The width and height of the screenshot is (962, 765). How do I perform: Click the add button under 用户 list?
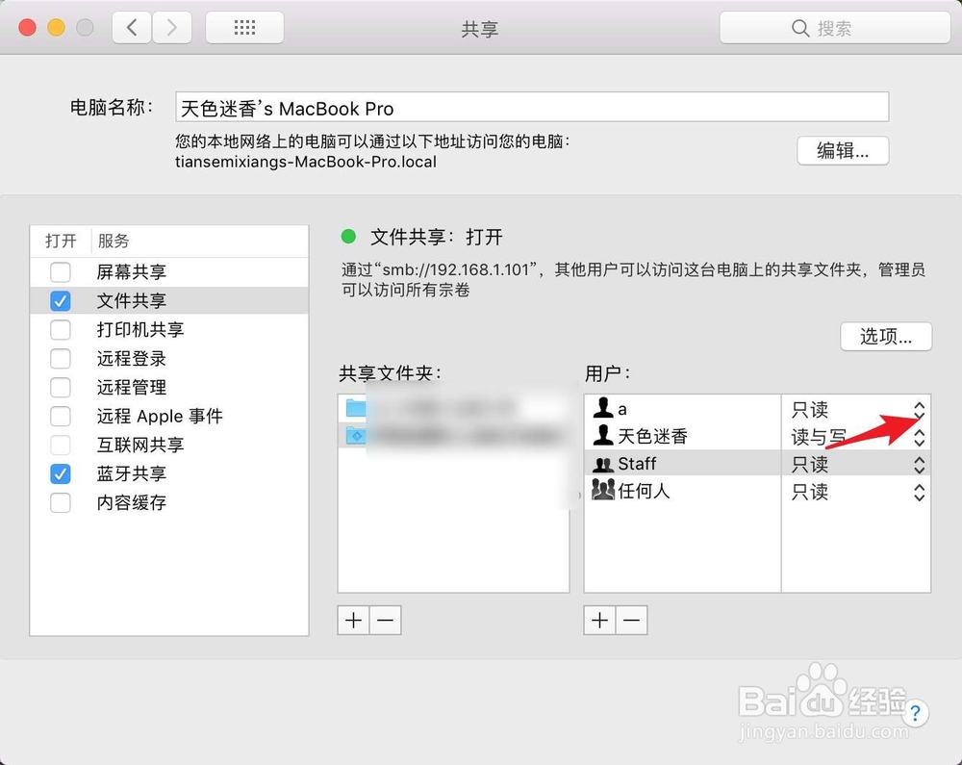(x=598, y=620)
